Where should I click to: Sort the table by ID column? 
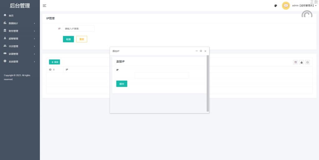pyautogui.click(x=54, y=70)
